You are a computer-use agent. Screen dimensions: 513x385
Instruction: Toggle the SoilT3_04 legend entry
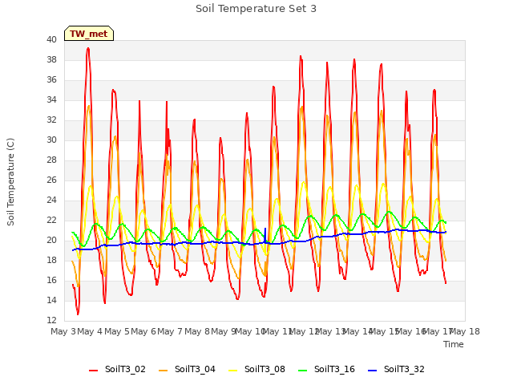(x=187, y=370)
